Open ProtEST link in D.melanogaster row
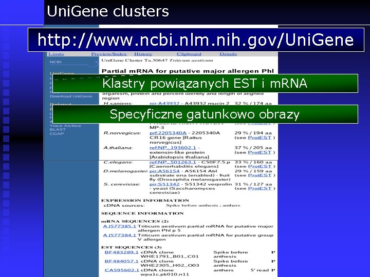Image resolution: width=370 pixels, height=277 pixels. 260,175
